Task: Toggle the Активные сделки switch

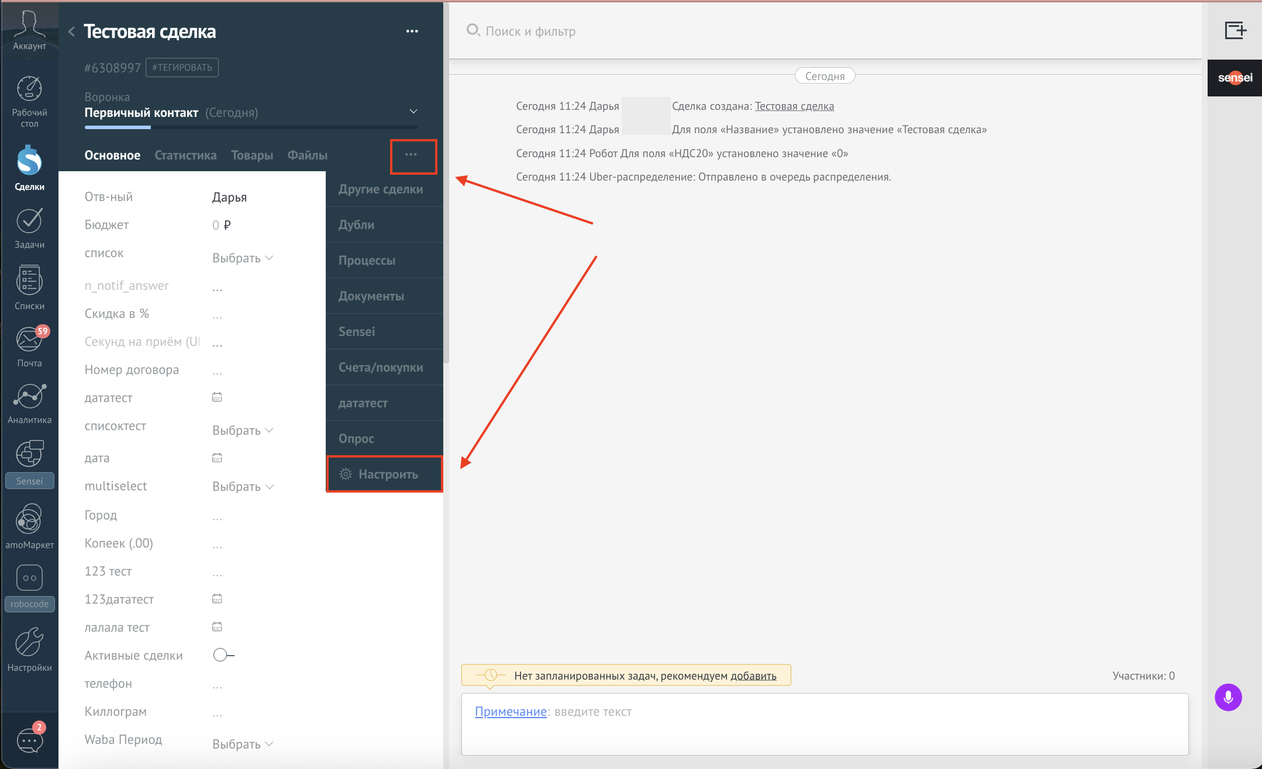Action: pos(223,655)
